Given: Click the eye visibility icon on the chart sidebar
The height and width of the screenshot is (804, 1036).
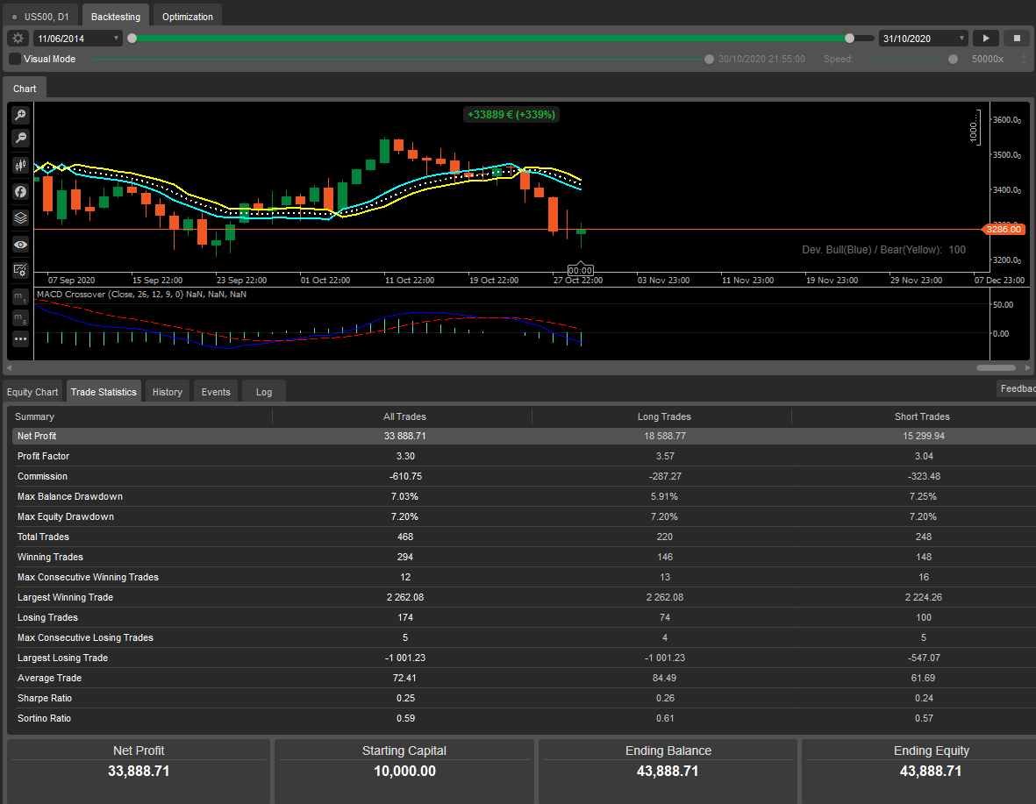Looking at the screenshot, I should 19,245.
